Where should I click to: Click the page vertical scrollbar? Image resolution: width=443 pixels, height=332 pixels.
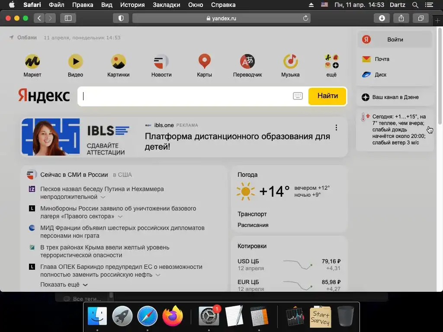(x=440, y=76)
